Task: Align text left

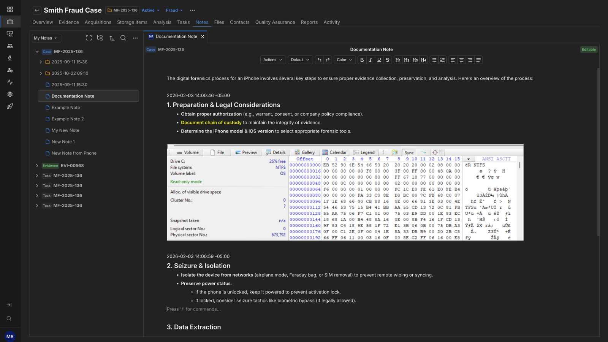Action: point(453,60)
